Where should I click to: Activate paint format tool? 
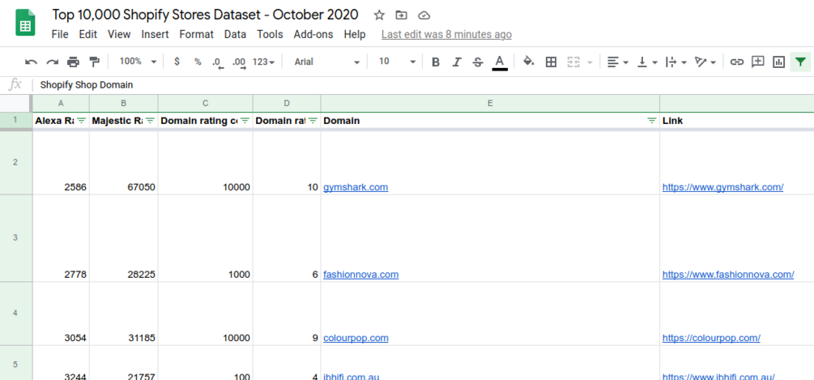[95, 62]
